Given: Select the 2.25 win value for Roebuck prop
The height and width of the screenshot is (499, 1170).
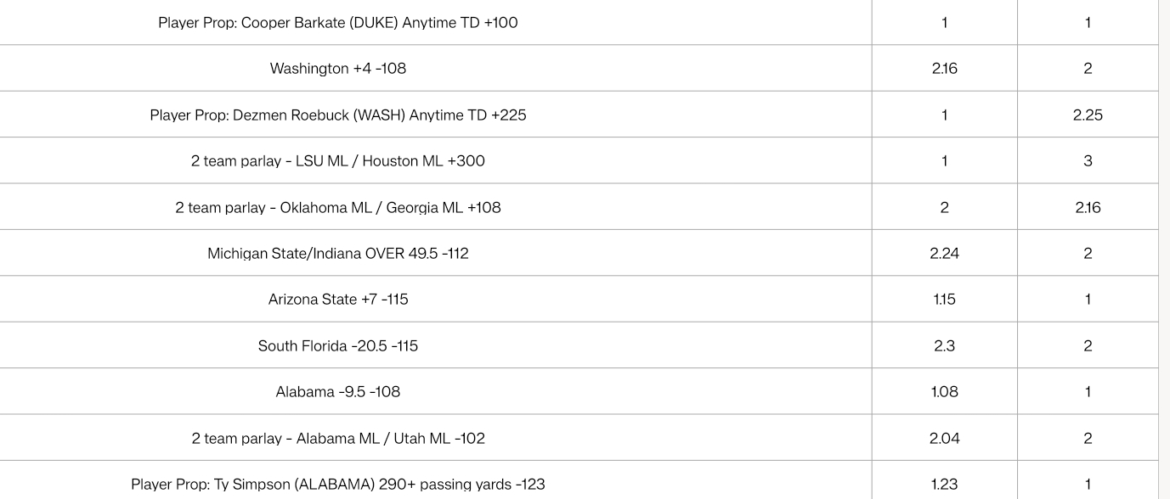Looking at the screenshot, I should tap(1088, 115).
